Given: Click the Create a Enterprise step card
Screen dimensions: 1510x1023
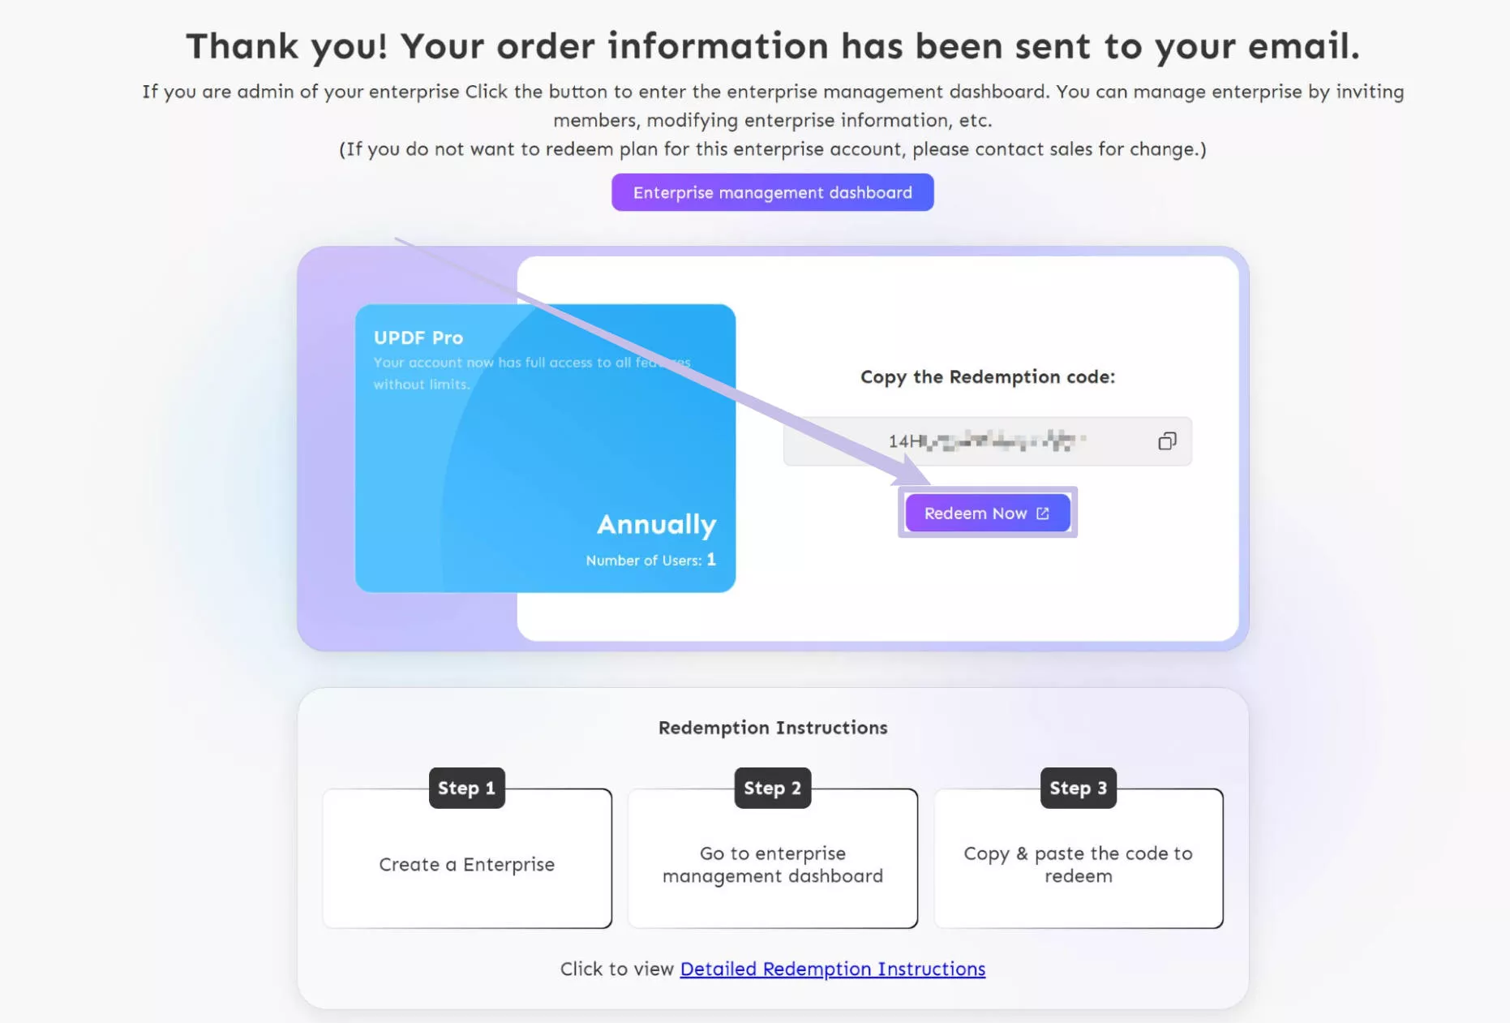Looking at the screenshot, I should [467, 858].
